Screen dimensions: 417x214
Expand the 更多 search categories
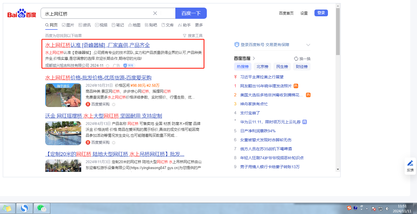[199, 25]
